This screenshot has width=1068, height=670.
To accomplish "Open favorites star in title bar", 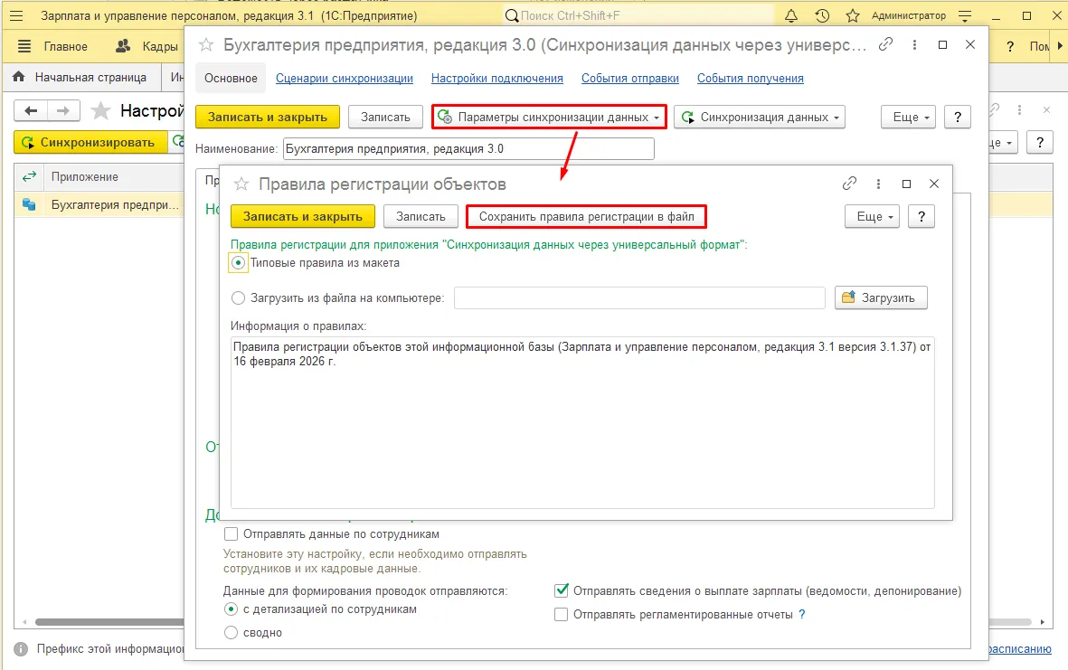I will [852, 15].
